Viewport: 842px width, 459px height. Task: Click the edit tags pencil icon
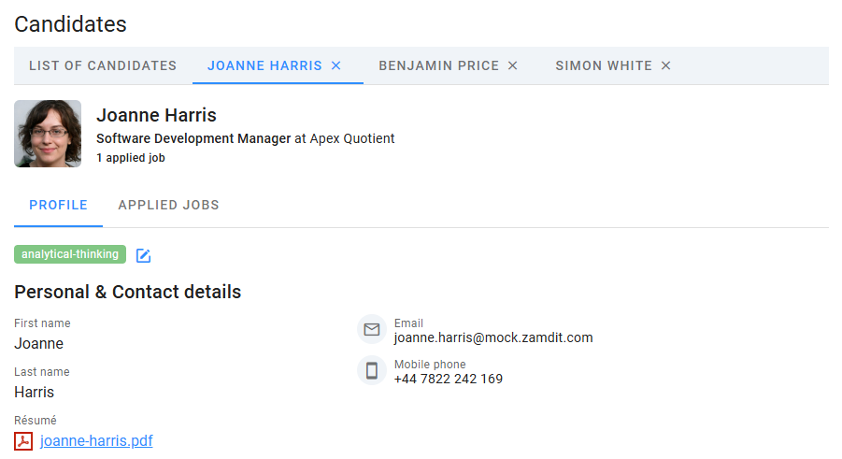[x=143, y=255]
